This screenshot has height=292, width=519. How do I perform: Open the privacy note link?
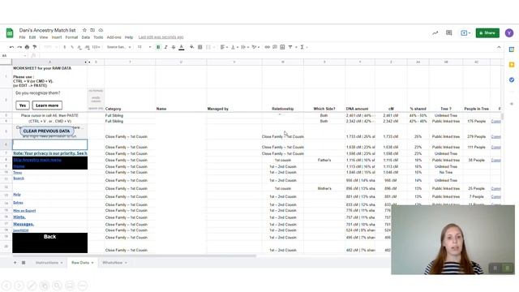[x=50, y=153]
